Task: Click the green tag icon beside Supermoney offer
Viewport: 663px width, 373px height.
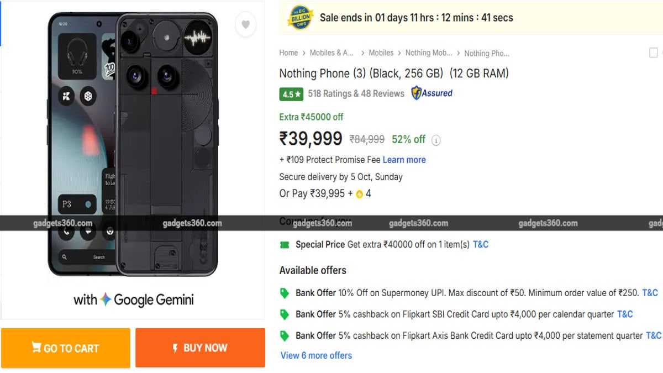Action: [x=285, y=293]
